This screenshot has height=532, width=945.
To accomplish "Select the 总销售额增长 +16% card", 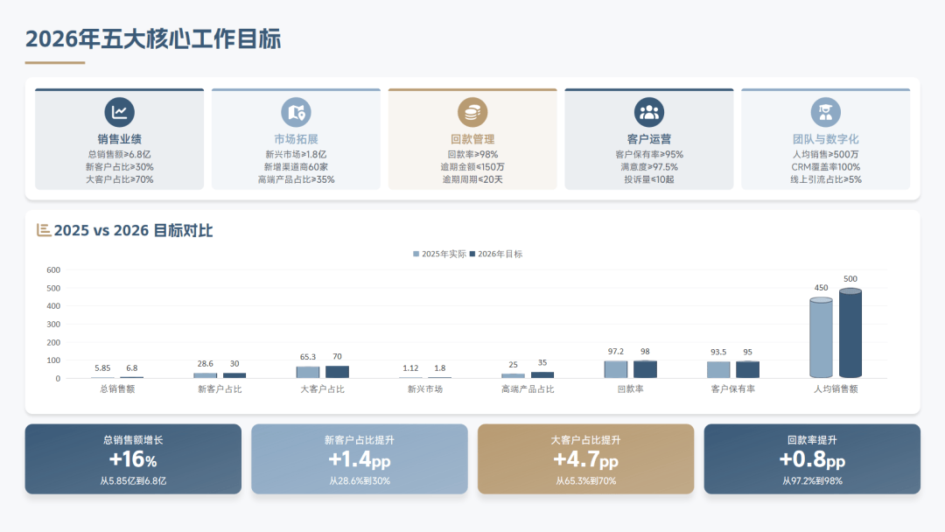I will pyautogui.click(x=133, y=458).
